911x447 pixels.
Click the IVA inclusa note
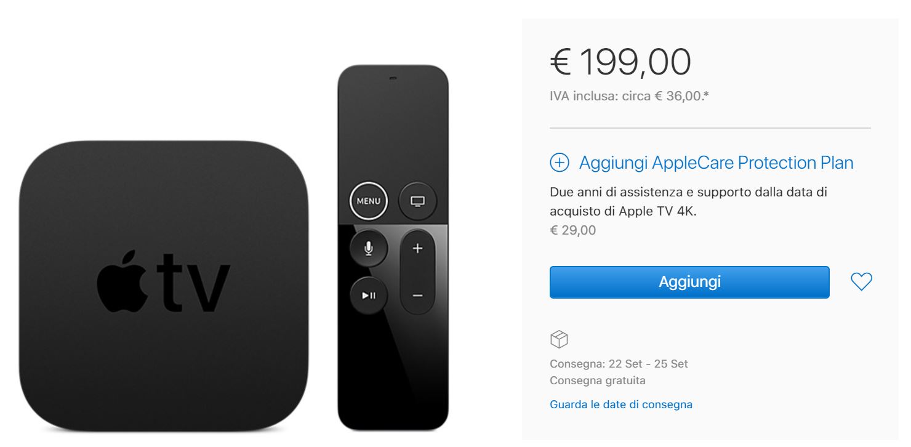629,96
